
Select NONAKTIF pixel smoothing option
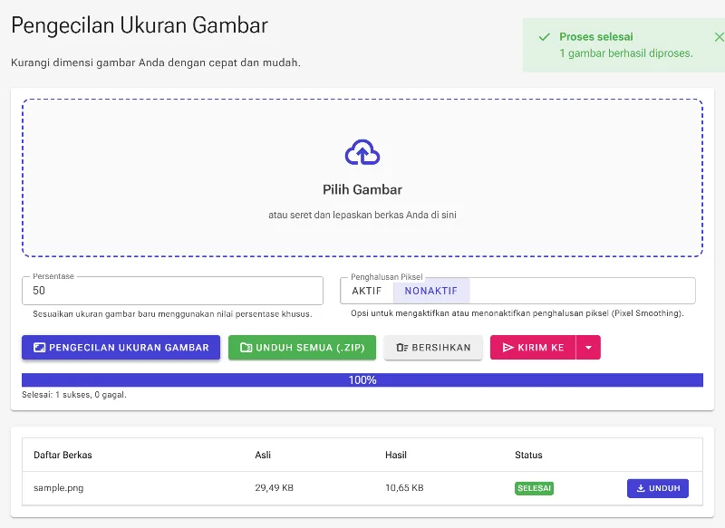(x=431, y=291)
